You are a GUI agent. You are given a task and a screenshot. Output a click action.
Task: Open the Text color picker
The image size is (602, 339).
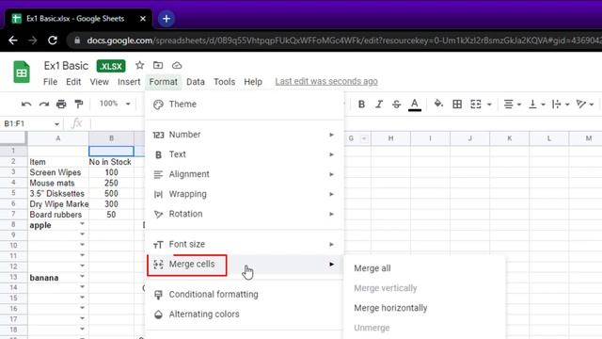click(414, 105)
